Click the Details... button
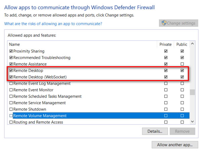205x154 pixels. coord(155,131)
